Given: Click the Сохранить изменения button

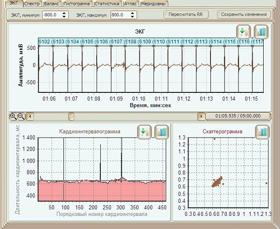Looking at the screenshot, I should 244,14.
